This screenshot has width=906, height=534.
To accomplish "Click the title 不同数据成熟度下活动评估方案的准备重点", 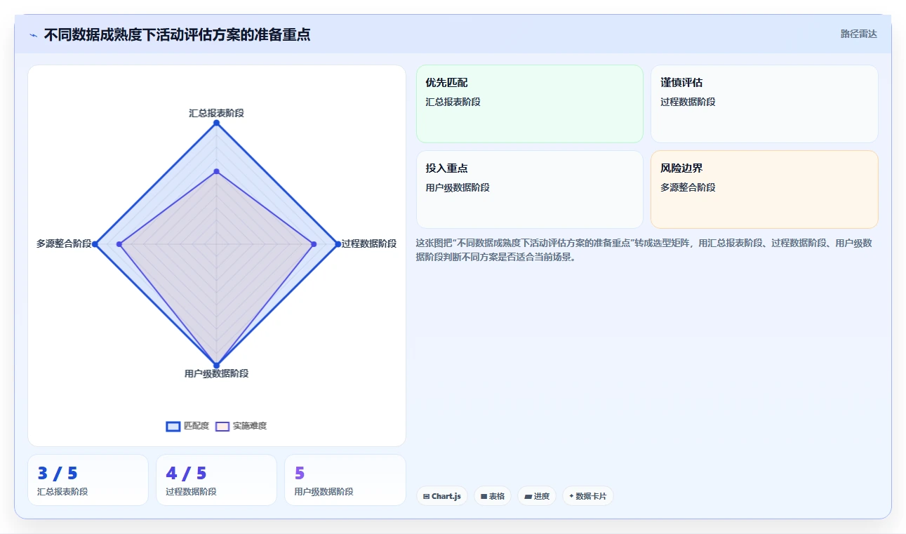I will click(x=177, y=35).
